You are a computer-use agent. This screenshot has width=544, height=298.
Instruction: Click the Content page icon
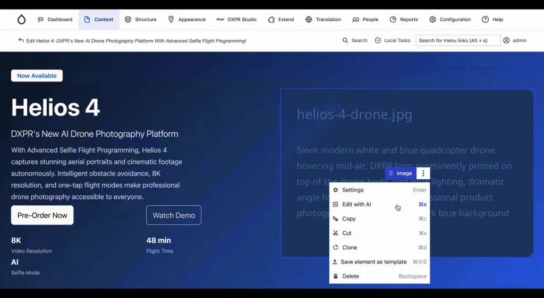87,20
